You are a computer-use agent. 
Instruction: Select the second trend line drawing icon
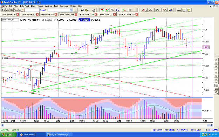[x=150, y=10]
